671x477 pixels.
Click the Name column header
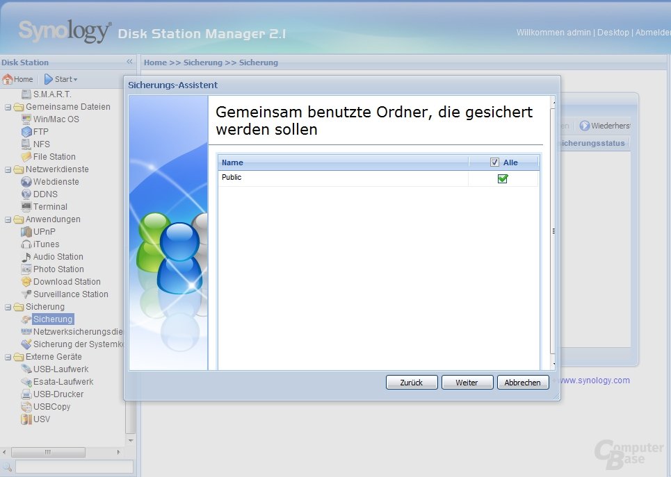point(343,162)
